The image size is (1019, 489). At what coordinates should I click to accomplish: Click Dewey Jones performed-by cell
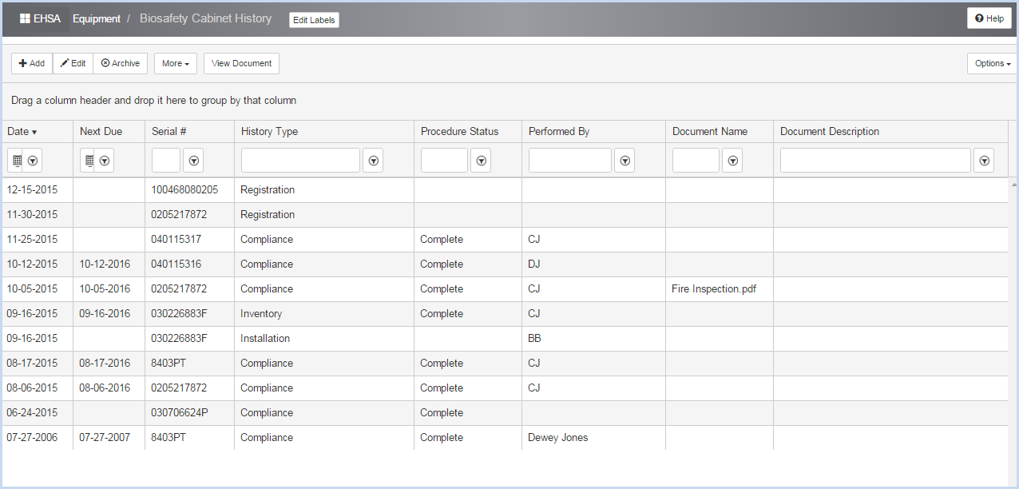[x=593, y=438]
